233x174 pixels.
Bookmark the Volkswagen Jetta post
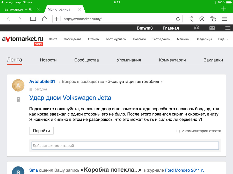(18, 100)
